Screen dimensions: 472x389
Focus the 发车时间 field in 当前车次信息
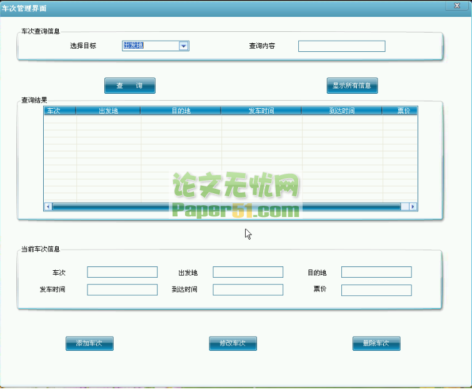tap(122, 290)
